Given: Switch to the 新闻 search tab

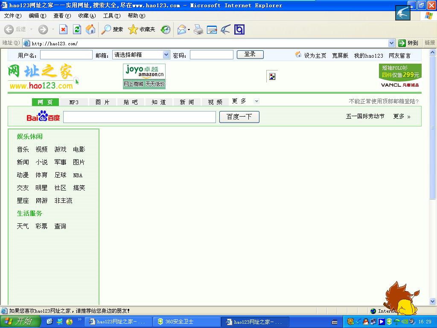Looking at the screenshot, I should [187, 102].
